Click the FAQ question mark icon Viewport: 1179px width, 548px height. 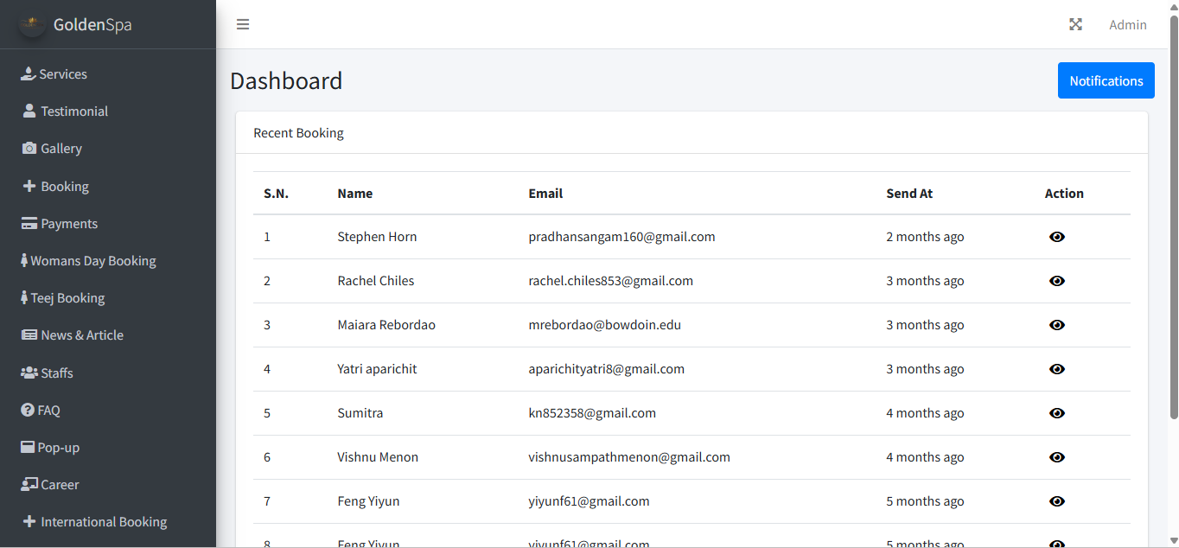coord(27,410)
